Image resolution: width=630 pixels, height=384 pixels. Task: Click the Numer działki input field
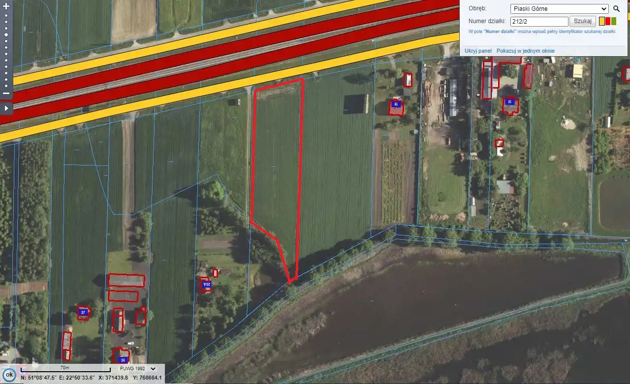point(539,22)
